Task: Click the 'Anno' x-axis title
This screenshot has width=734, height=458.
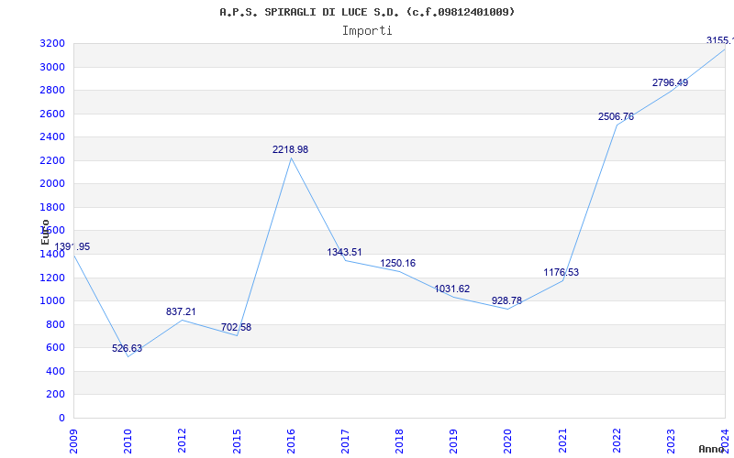Action: point(712,449)
